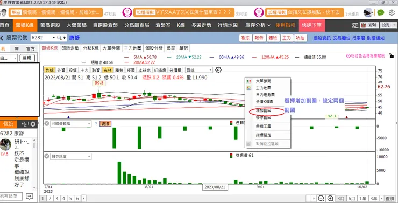Select 增加副圖 in the context menu
Screen dimensions: 398x203
pyautogui.click(x=264, y=111)
